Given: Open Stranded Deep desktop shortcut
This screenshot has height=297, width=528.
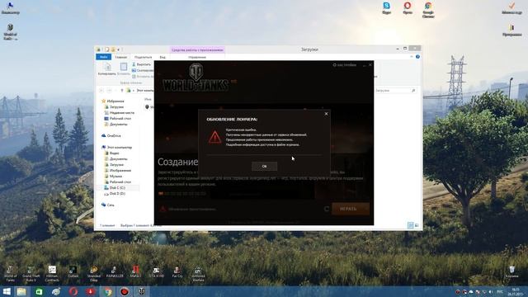Looking at the screenshot, I should [93, 274].
